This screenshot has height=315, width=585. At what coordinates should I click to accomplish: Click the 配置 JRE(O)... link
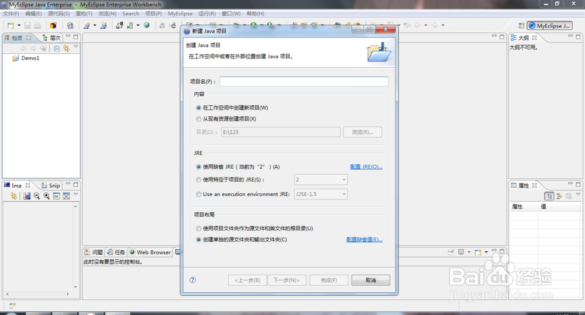click(366, 167)
